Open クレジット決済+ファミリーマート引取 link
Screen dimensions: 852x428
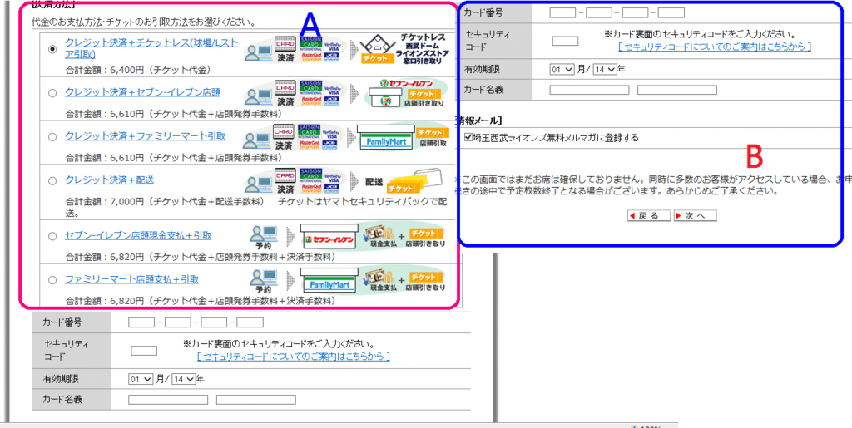pyautogui.click(x=145, y=136)
